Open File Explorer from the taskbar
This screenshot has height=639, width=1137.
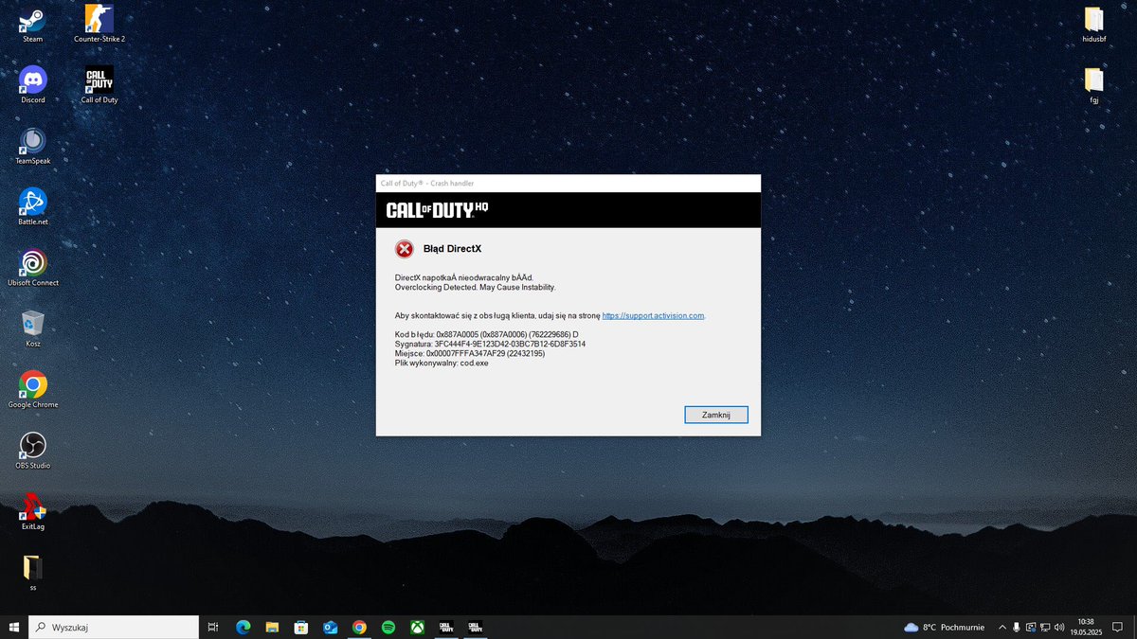coord(272,627)
